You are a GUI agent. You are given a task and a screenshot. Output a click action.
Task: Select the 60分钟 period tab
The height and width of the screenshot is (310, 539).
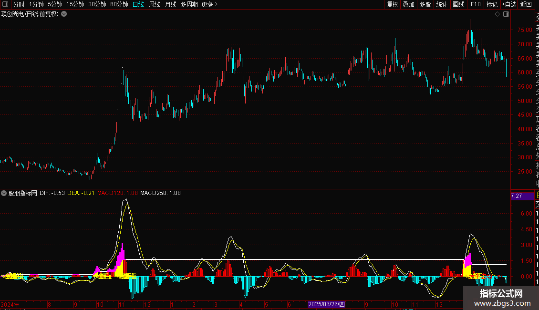click(x=119, y=4)
